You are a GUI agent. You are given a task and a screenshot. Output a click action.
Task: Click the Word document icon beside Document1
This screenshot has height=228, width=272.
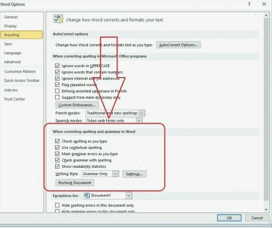tap(87, 196)
